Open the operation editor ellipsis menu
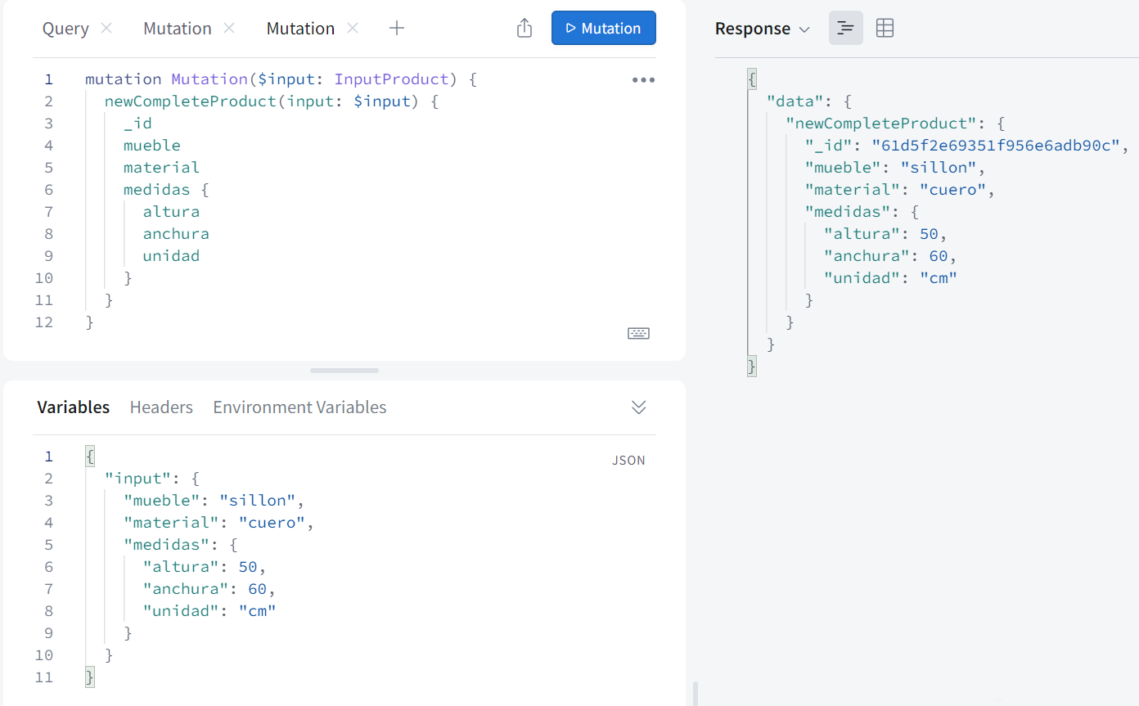 pos(643,80)
